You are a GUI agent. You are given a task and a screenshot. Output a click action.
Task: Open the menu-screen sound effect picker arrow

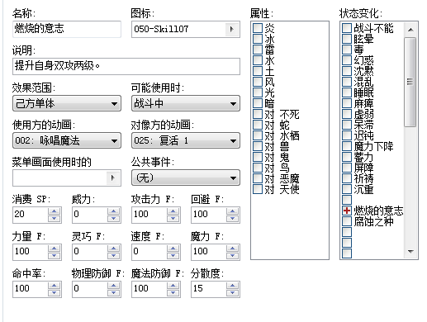(x=113, y=178)
